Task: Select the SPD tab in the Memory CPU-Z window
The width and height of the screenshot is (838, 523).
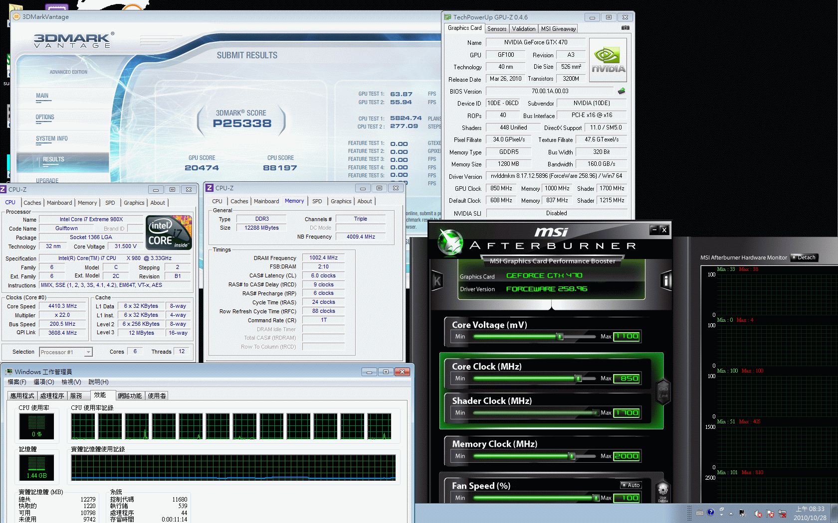Action: coord(317,201)
